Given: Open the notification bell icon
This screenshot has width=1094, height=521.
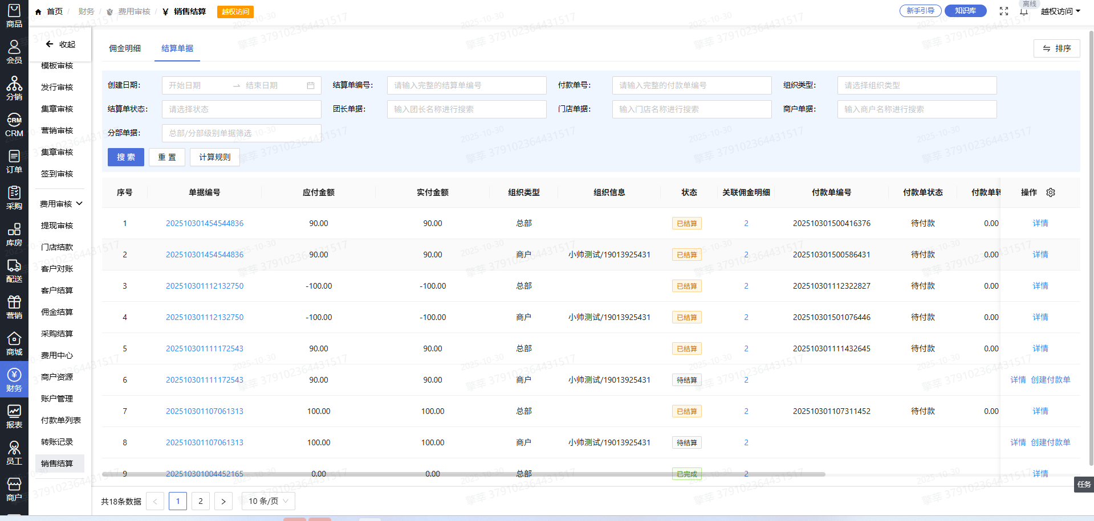Looking at the screenshot, I should pos(1024,11).
